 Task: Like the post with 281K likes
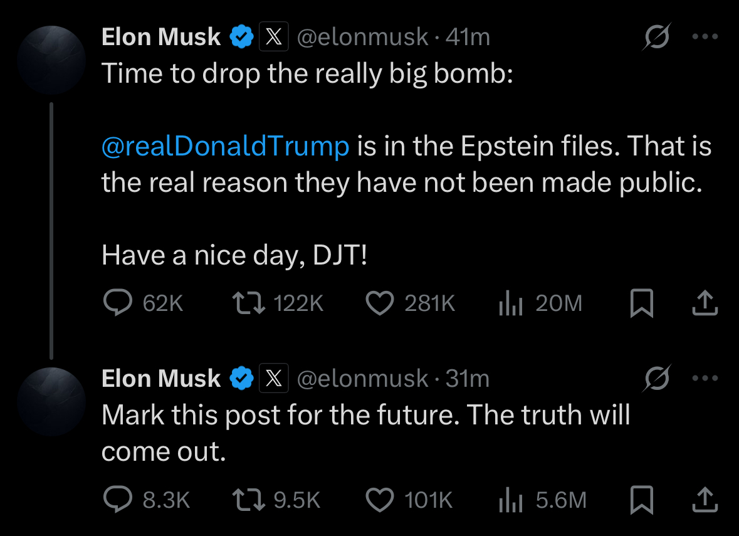coord(379,303)
